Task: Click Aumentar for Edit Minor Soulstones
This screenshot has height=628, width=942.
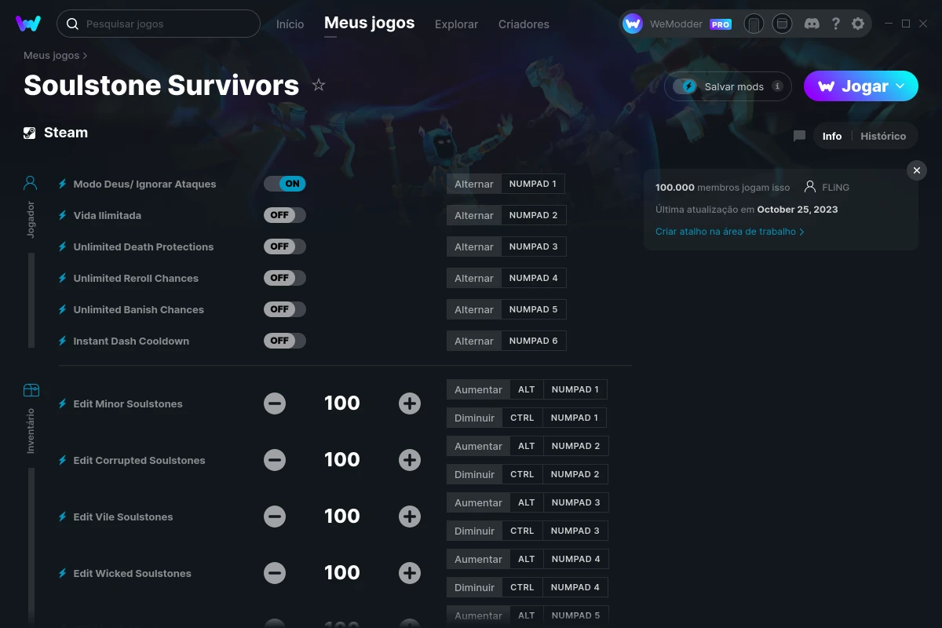Action: pos(478,389)
